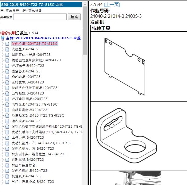Open 发动机垫片，右,B4204T23 entry

pyautogui.click(x=33, y=148)
